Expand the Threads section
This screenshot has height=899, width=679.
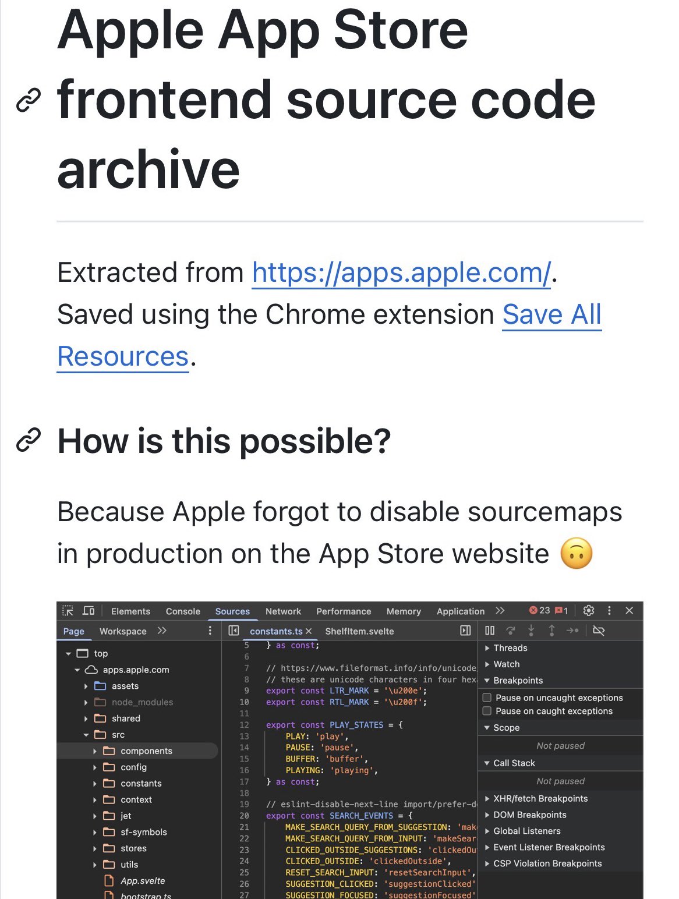pyautogui.click(x=487, y=647)
